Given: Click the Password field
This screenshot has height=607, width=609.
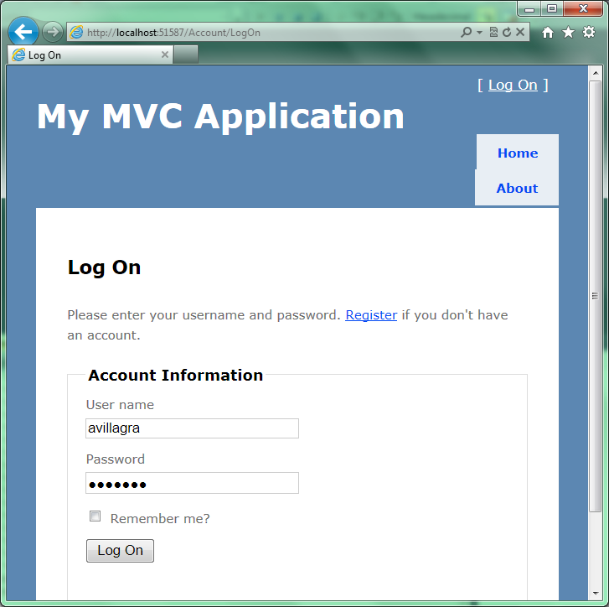Looking at the screenshot, I should click(193, 483).
